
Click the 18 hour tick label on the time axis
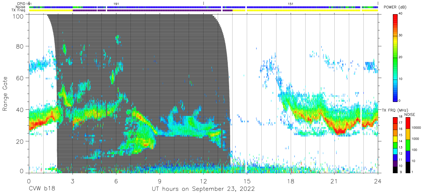291,181
